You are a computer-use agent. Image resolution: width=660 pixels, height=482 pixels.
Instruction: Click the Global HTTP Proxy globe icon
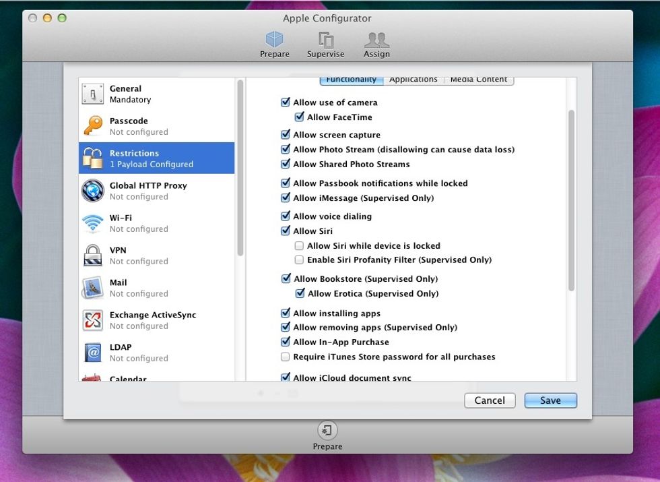point(93,191)
